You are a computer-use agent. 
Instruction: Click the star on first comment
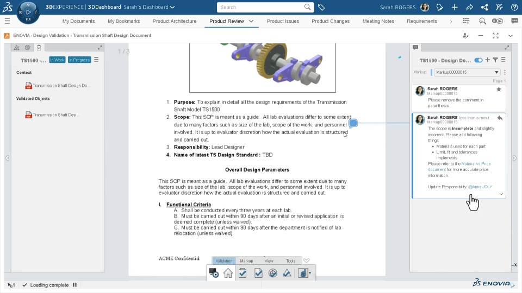499,89
